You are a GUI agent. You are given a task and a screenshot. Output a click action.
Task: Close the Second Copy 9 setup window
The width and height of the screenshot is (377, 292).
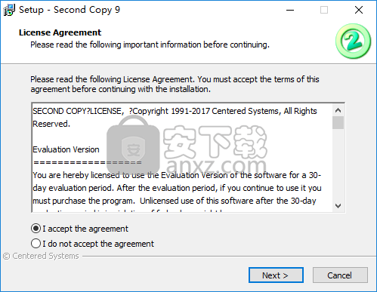coord(359,10)
